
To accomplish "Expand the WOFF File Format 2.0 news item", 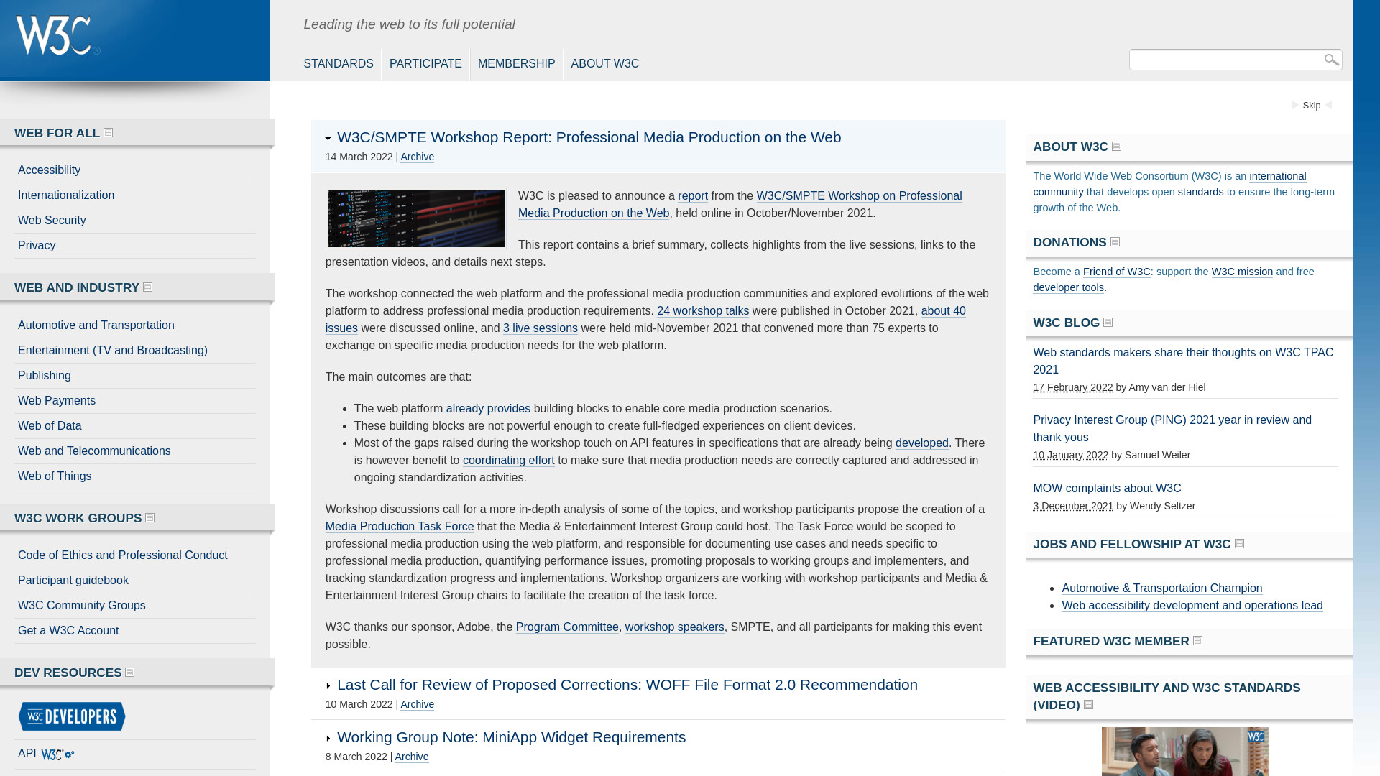I will click(328, 686).
